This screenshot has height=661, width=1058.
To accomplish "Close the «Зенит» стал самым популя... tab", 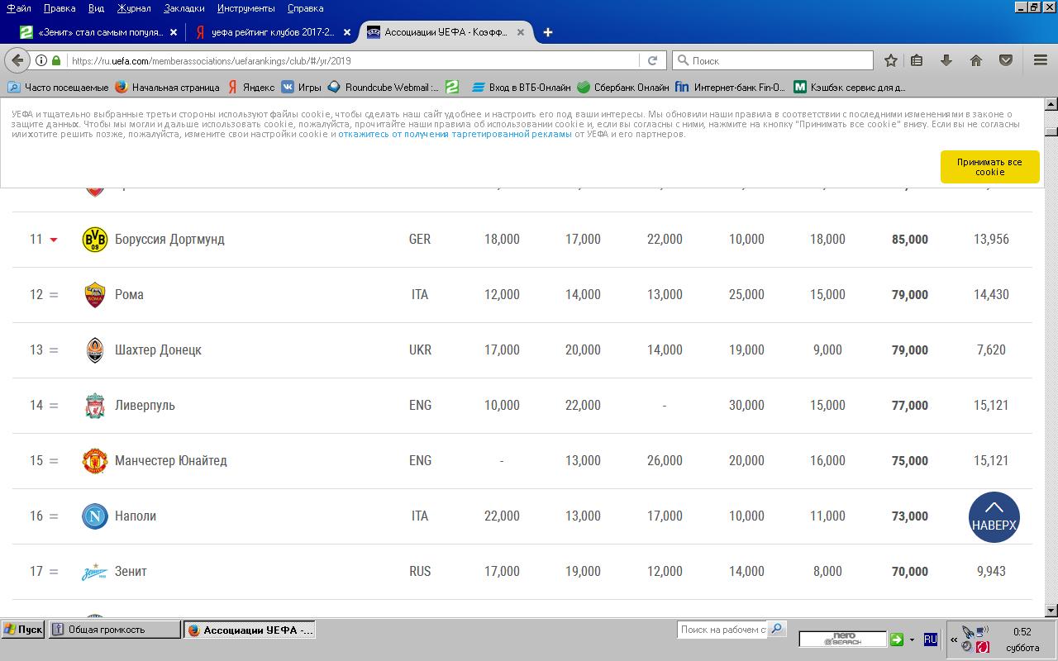I will (174, 32).
